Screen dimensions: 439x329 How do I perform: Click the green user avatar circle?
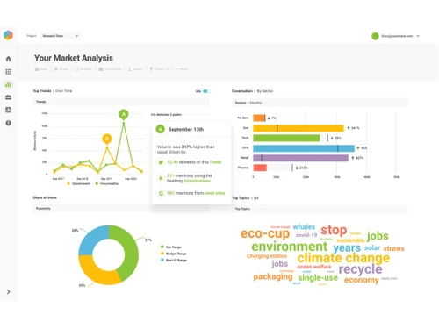coord(375,36)
